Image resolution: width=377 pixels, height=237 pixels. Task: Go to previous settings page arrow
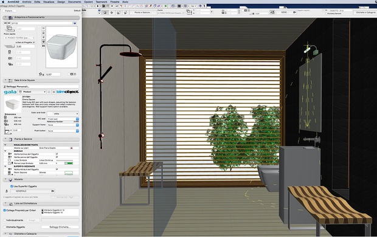coord(49,92)
